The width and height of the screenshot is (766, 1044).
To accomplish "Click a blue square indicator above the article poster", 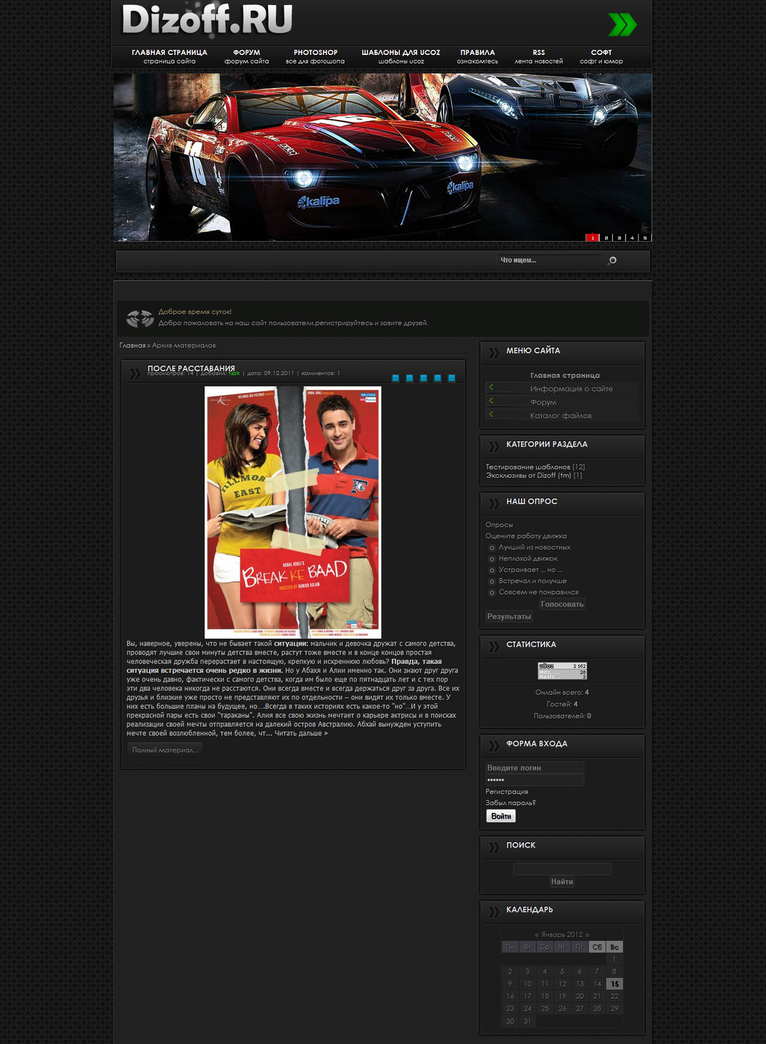I will (396, 379).
